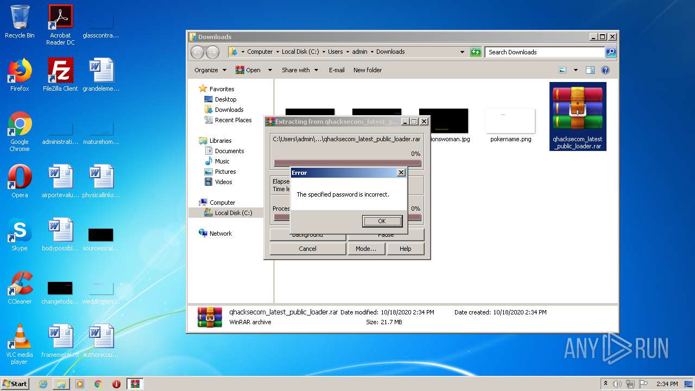
Task: Click Local Disk (C:) breadcrumb segment
Action: tap(300, 52)
